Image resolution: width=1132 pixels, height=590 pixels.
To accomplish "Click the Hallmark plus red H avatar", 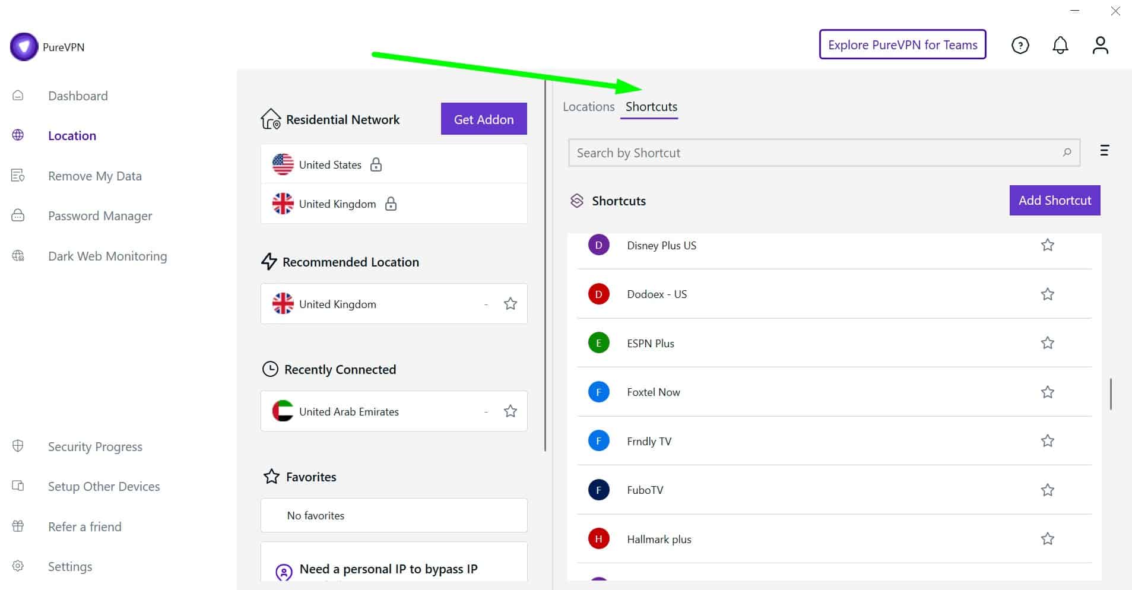I will click(598, 539).
